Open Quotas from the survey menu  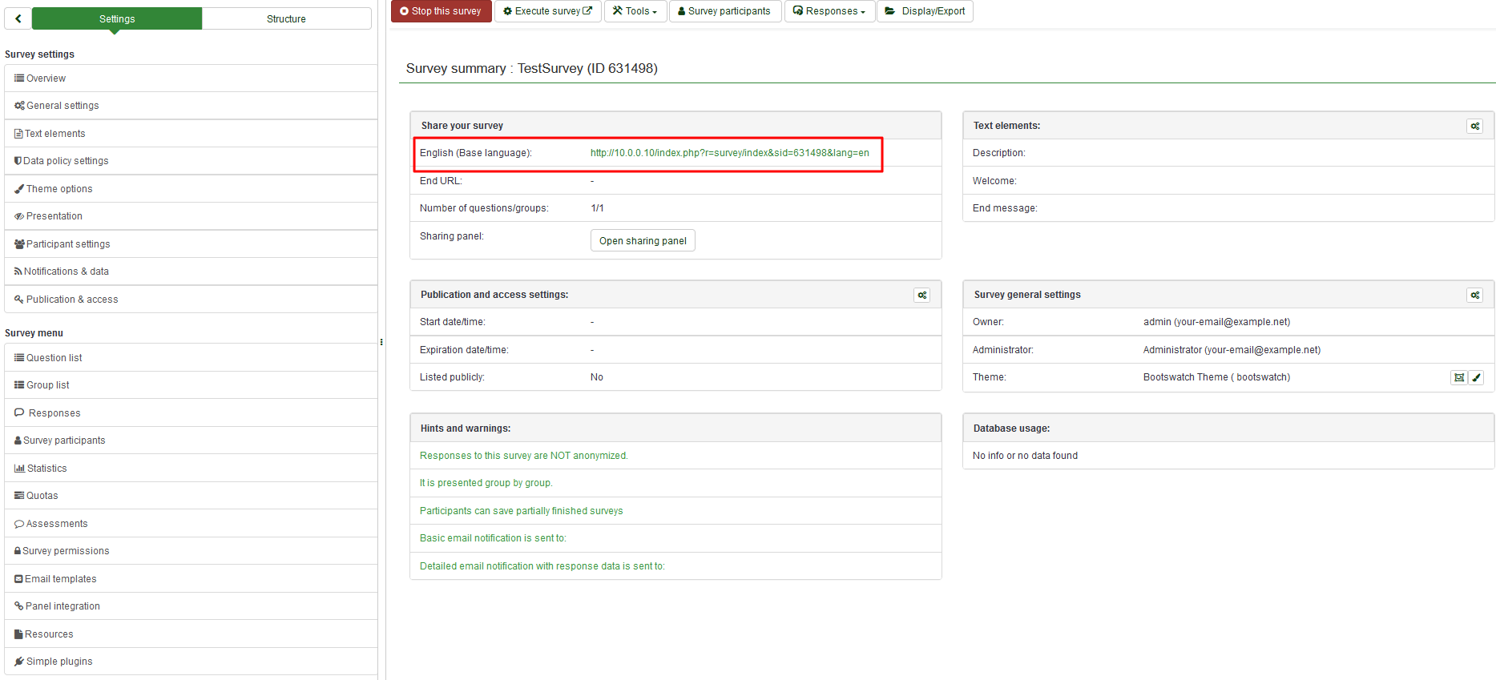pyautogui.click(x=42, y=496)
